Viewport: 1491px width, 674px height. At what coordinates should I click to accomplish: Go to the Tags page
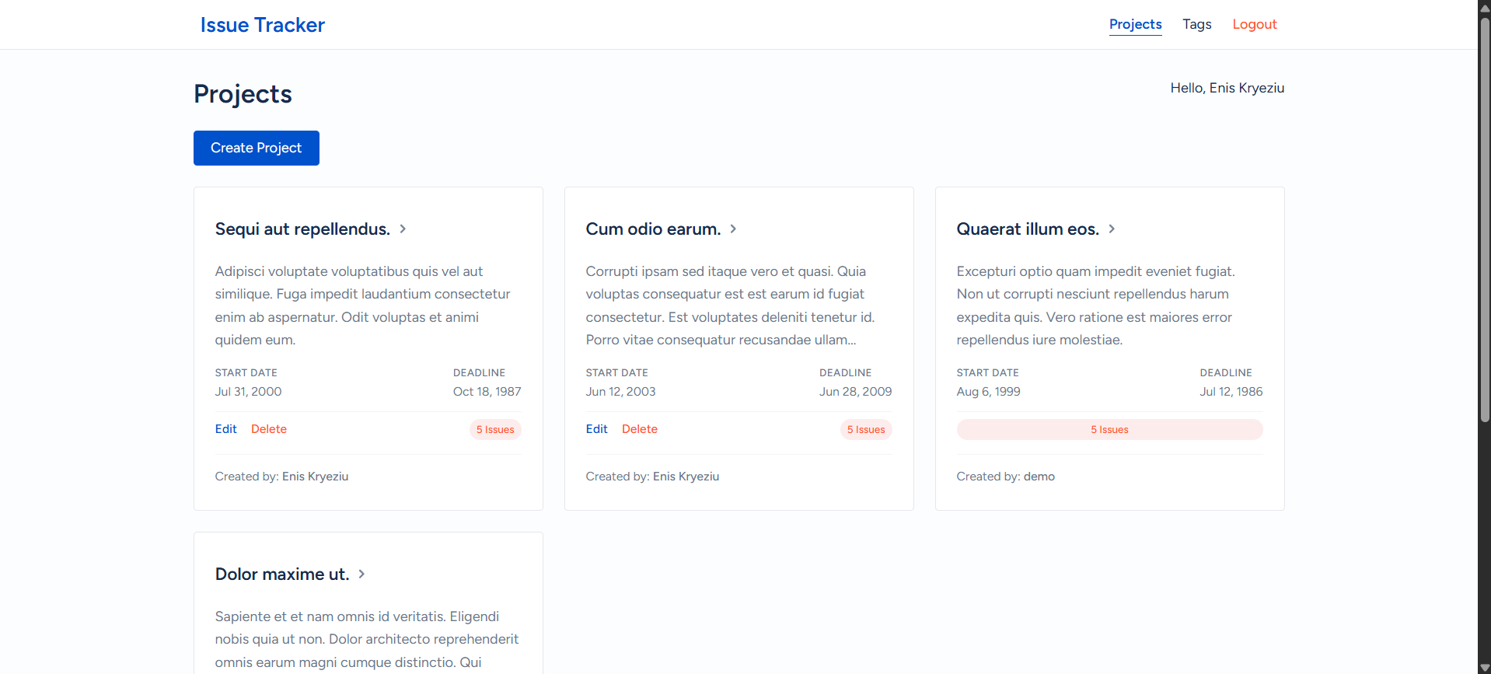pyautogui.click(x=1196, y=24)
